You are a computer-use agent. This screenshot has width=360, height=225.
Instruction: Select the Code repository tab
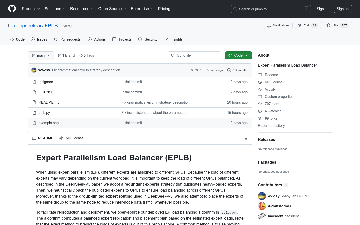pyautogui.click(x=17, y=39)
